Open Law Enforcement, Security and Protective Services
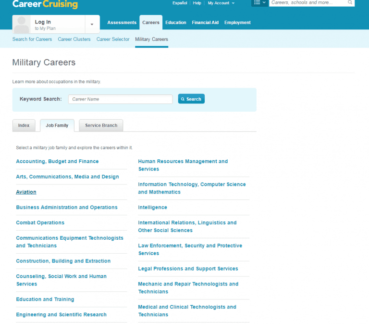 [x=190, y=249]
